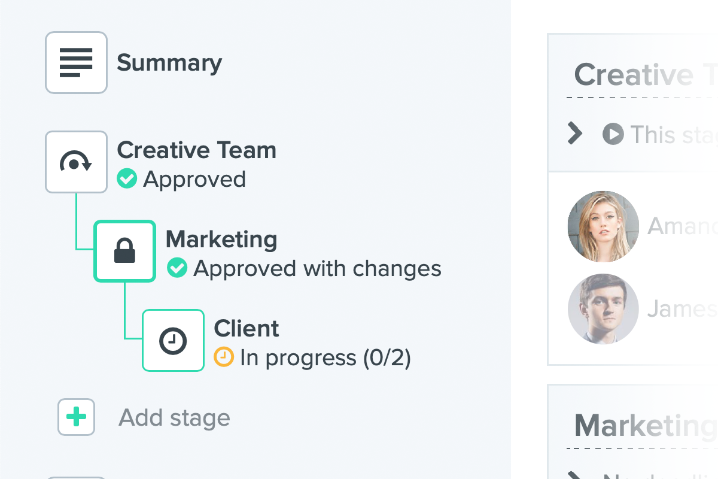The height and width of the screenshot is (479, 718).
Task: Select the Client stage name
Action: (x=247, y=329)
